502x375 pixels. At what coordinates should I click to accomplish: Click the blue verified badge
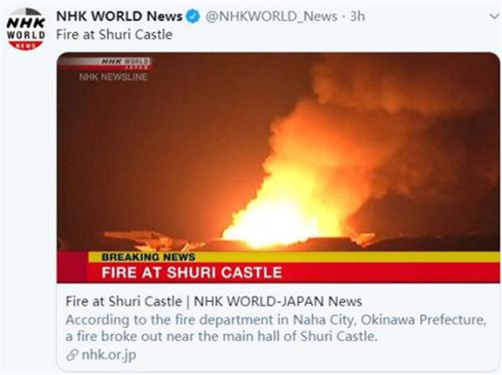tap(193, 17)
